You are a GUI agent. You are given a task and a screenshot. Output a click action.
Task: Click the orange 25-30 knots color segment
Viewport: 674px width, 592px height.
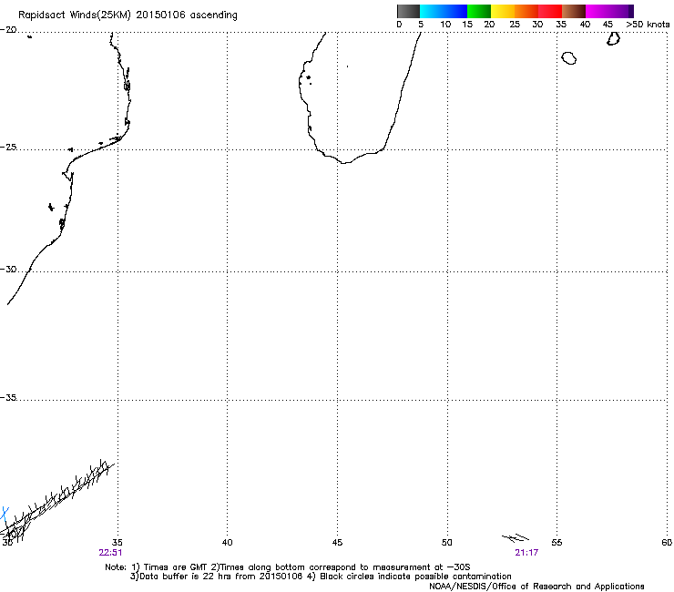(x=526, y=11)
